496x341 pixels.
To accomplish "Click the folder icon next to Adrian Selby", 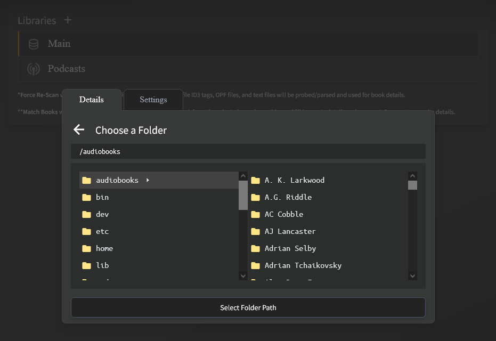I will pos(255,248).
